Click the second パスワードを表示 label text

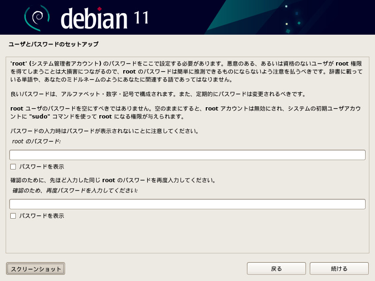[42, 216]
